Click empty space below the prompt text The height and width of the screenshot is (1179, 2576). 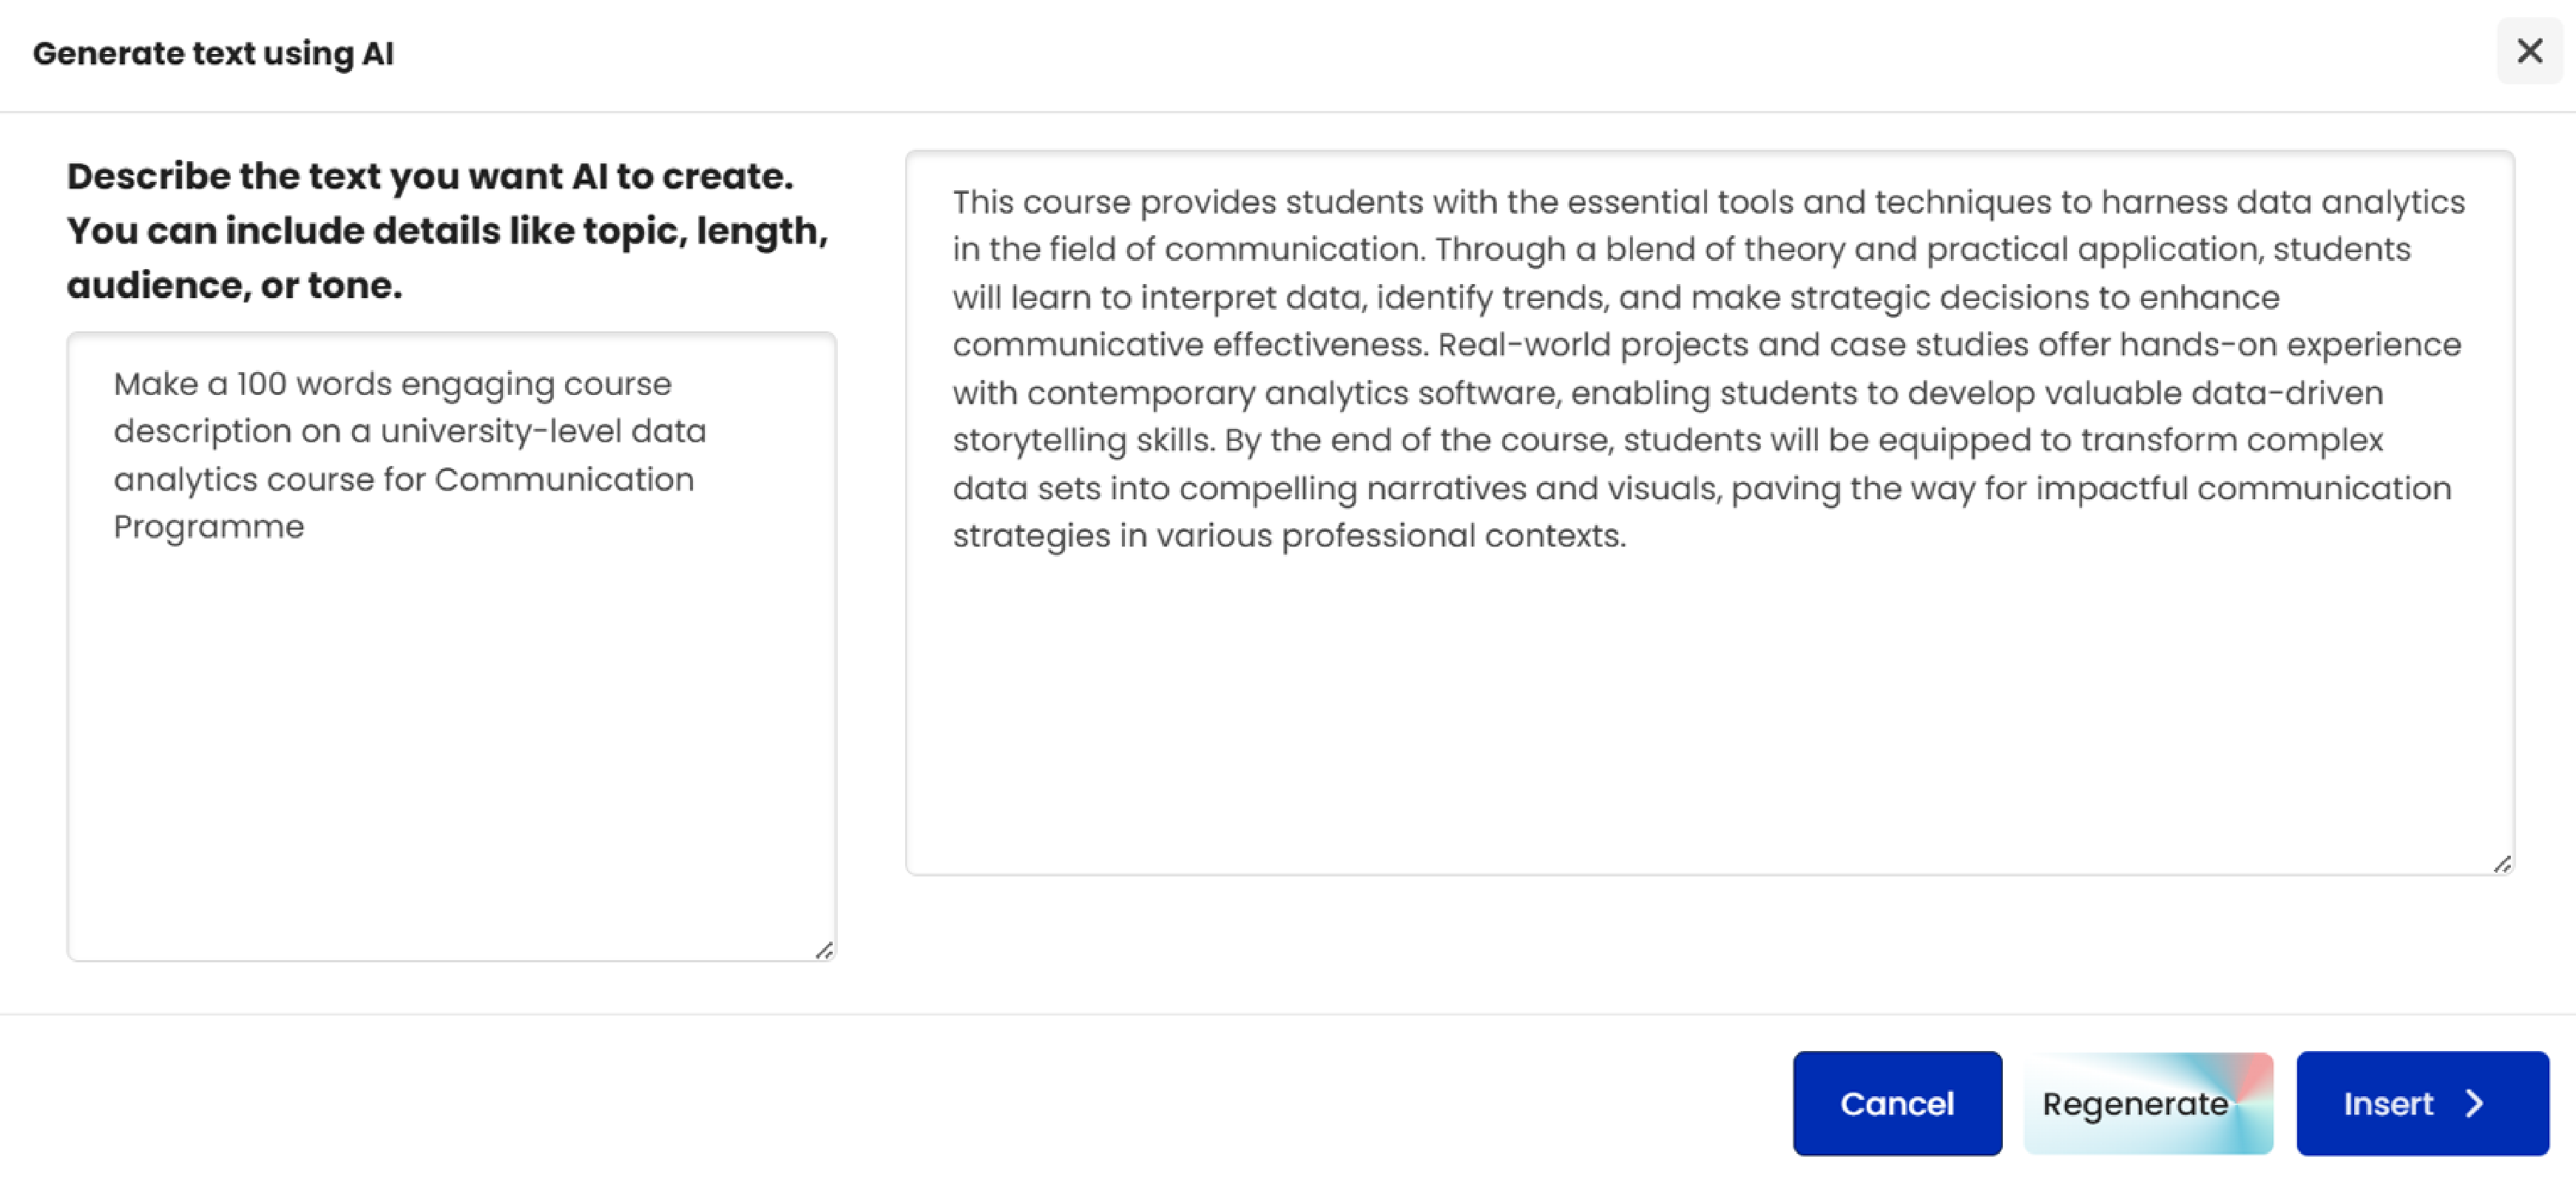(x=451, y=750)
